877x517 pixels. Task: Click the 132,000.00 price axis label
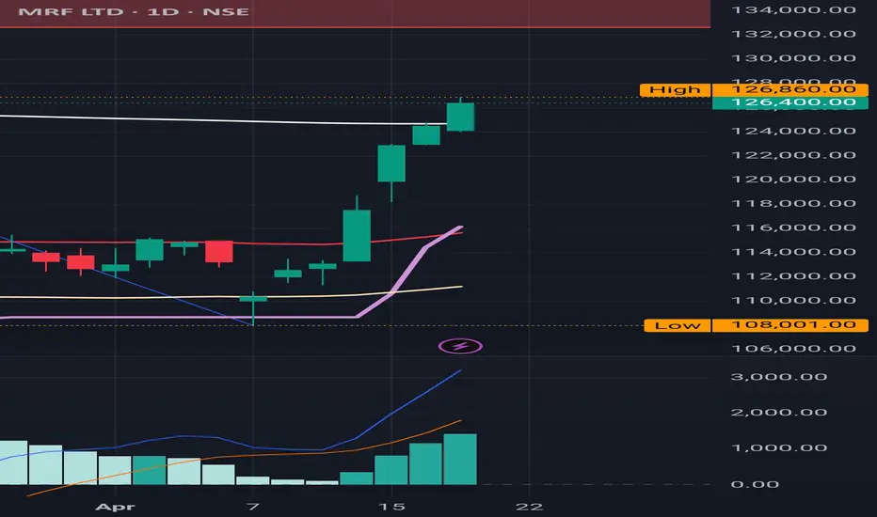click(x=793, y=34)
